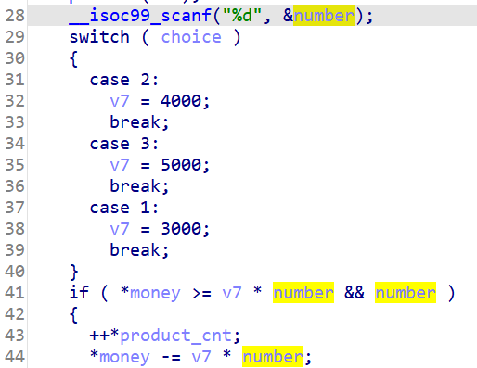Viewport: 477px width, 368px height.
Task: Click v7 variable on line 32
Action: tap(120, 101)
